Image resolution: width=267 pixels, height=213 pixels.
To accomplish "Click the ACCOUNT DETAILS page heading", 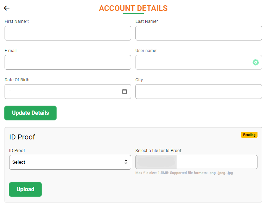I will pos(133,8).
